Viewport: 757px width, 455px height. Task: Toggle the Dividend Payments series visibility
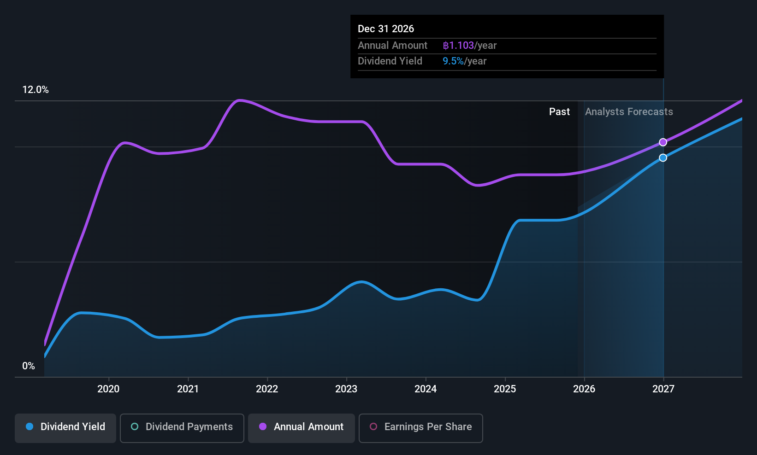(182, 427)
